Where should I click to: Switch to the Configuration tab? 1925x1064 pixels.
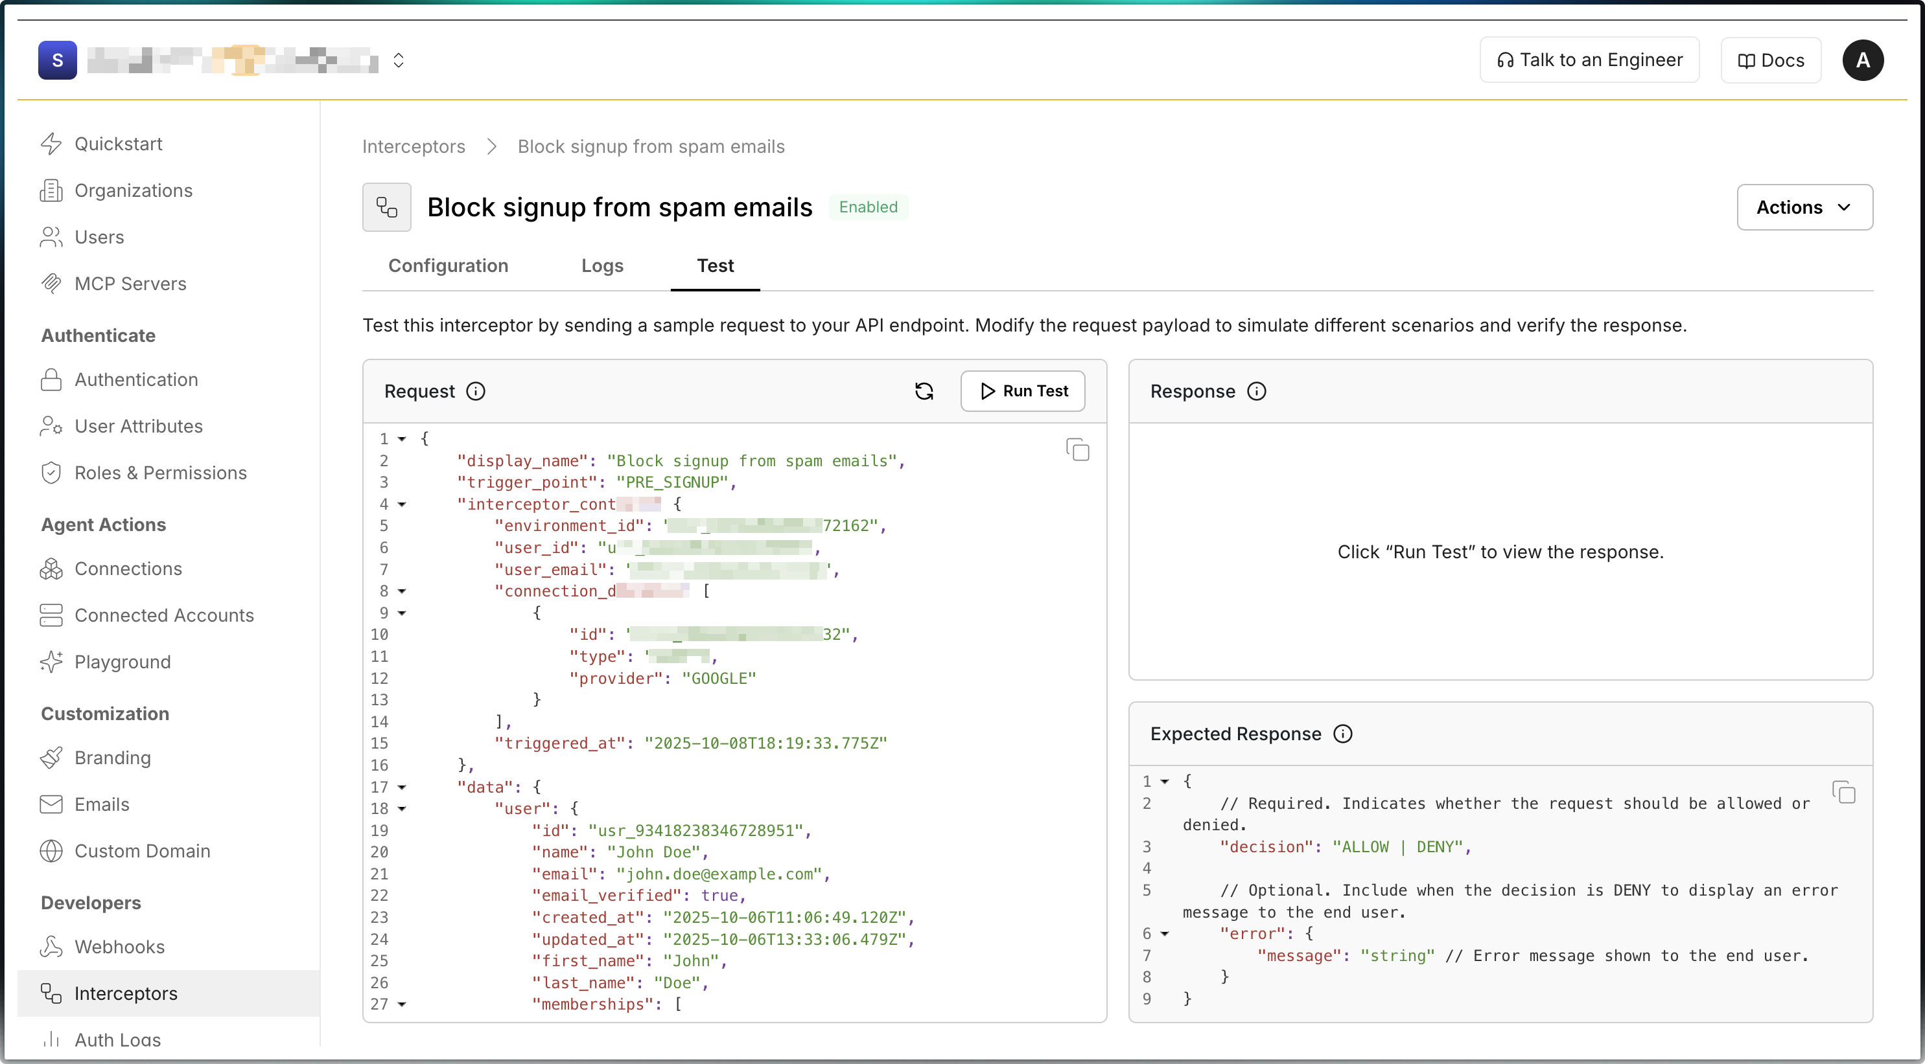(448, 266)
